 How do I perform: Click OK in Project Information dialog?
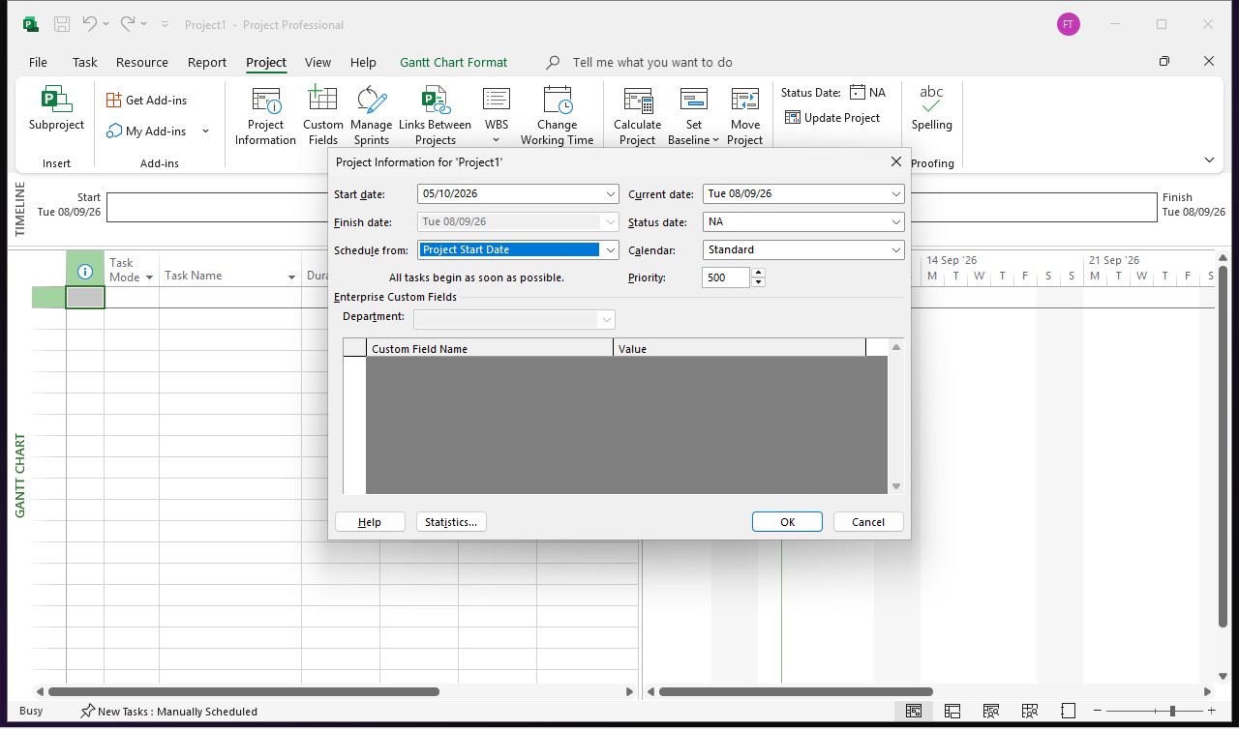click(x=787, y=521)
